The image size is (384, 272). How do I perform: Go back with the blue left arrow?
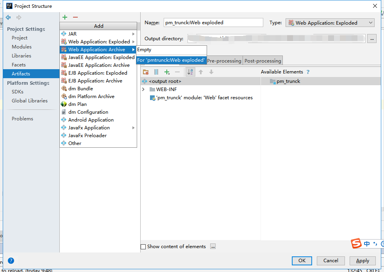pyautogui.click(x=8, y=18)
